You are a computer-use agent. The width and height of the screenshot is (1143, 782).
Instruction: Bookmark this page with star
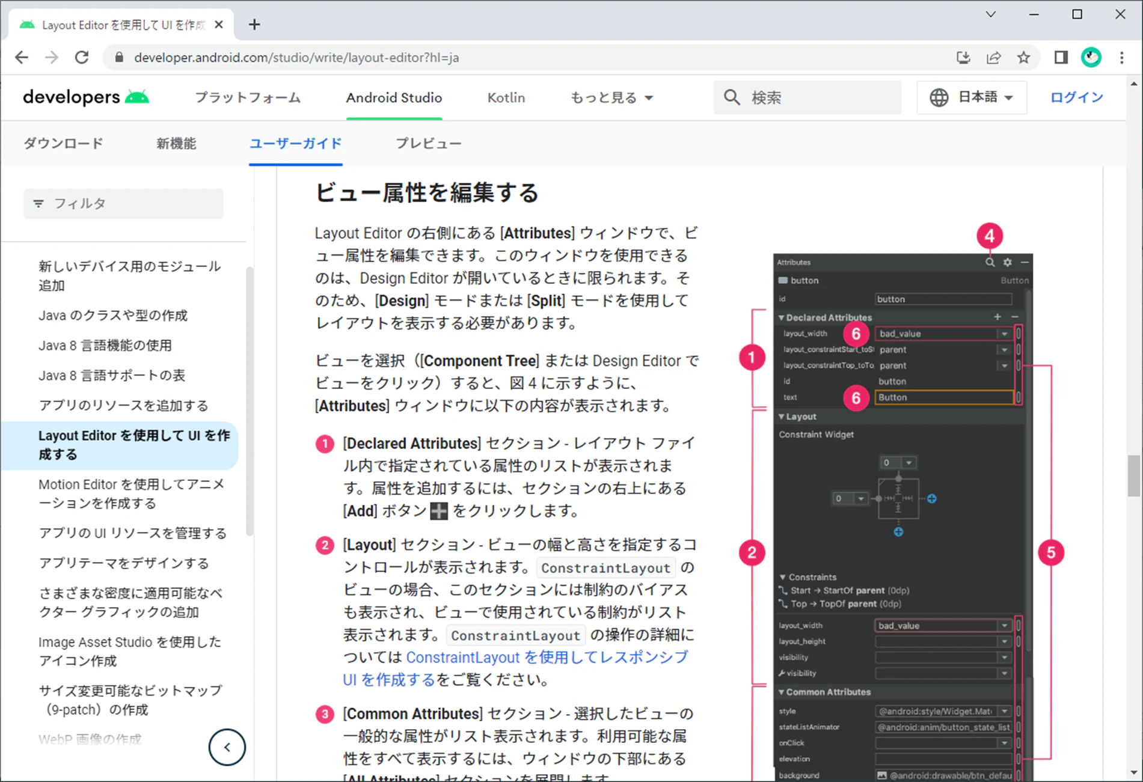click(1023, 58)
